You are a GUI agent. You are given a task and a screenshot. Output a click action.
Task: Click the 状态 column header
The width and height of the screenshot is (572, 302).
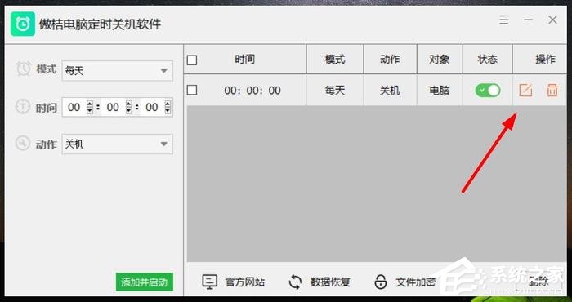tap(487, 60)
